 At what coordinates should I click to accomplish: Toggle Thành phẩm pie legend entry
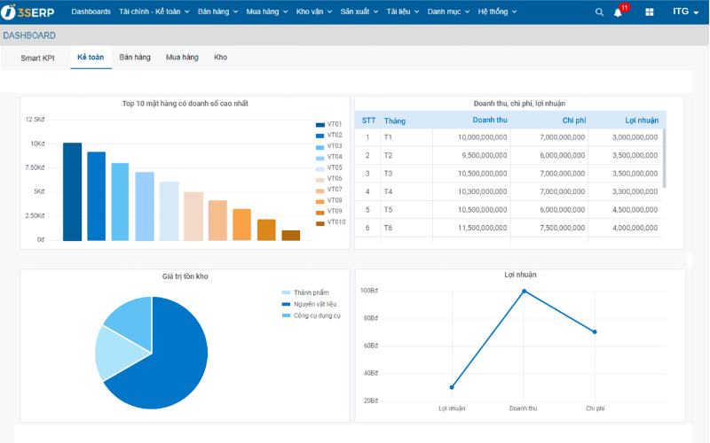pyautogui.click(x=305, y=293)
